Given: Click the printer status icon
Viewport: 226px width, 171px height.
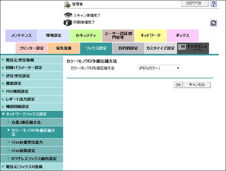Looking at the screenshot, I should coord(68,22).
